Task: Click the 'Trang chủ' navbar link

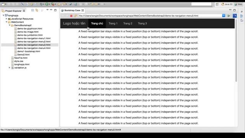Action: click(x=97, y=23)
